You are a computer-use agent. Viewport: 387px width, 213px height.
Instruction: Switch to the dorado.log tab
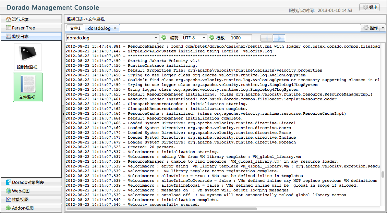coord(99,28)
